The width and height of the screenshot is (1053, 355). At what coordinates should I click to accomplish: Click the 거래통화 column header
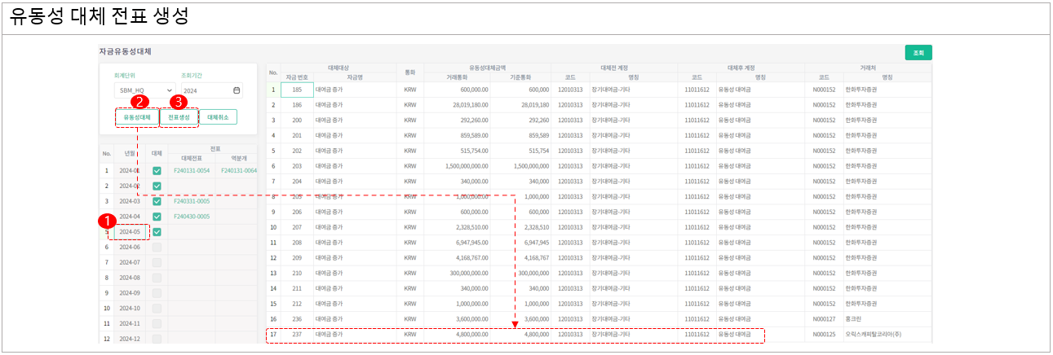(456, 77)
